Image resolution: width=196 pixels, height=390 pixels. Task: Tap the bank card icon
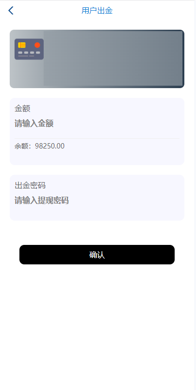[29, 49]
